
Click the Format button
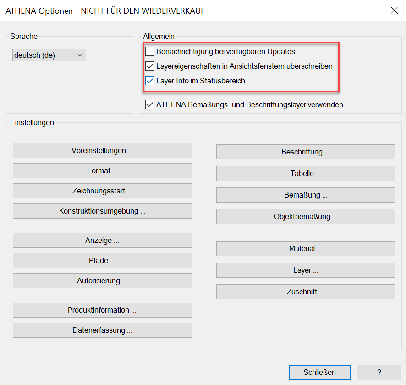coord(102,170)
